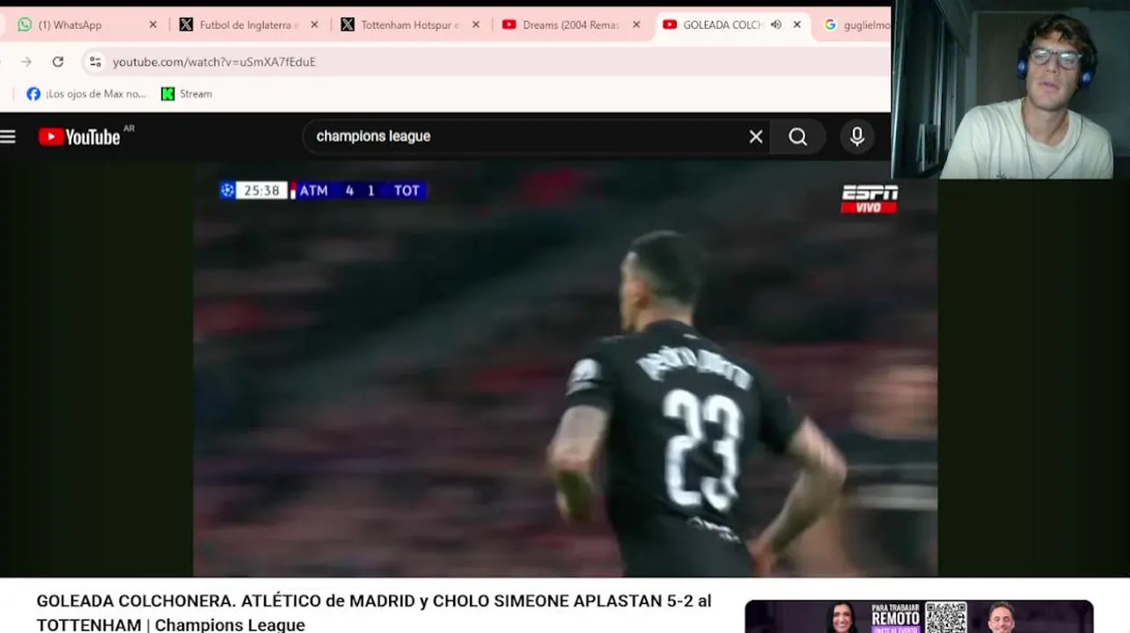Select the GOLEADA COLCHONERA YouTube tab
The image size is (1130, 633).
click(732, 25)
